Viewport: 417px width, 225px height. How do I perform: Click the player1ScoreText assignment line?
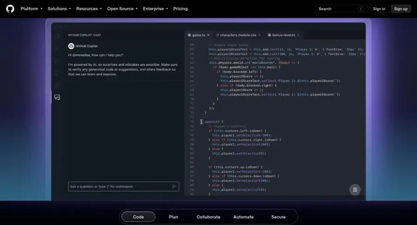(x=285, y=50)
